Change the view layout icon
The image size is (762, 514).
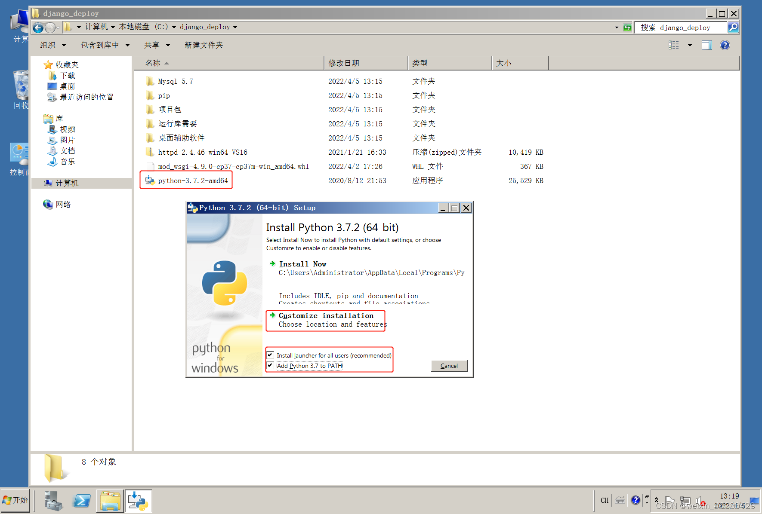[x=674, y=45]
